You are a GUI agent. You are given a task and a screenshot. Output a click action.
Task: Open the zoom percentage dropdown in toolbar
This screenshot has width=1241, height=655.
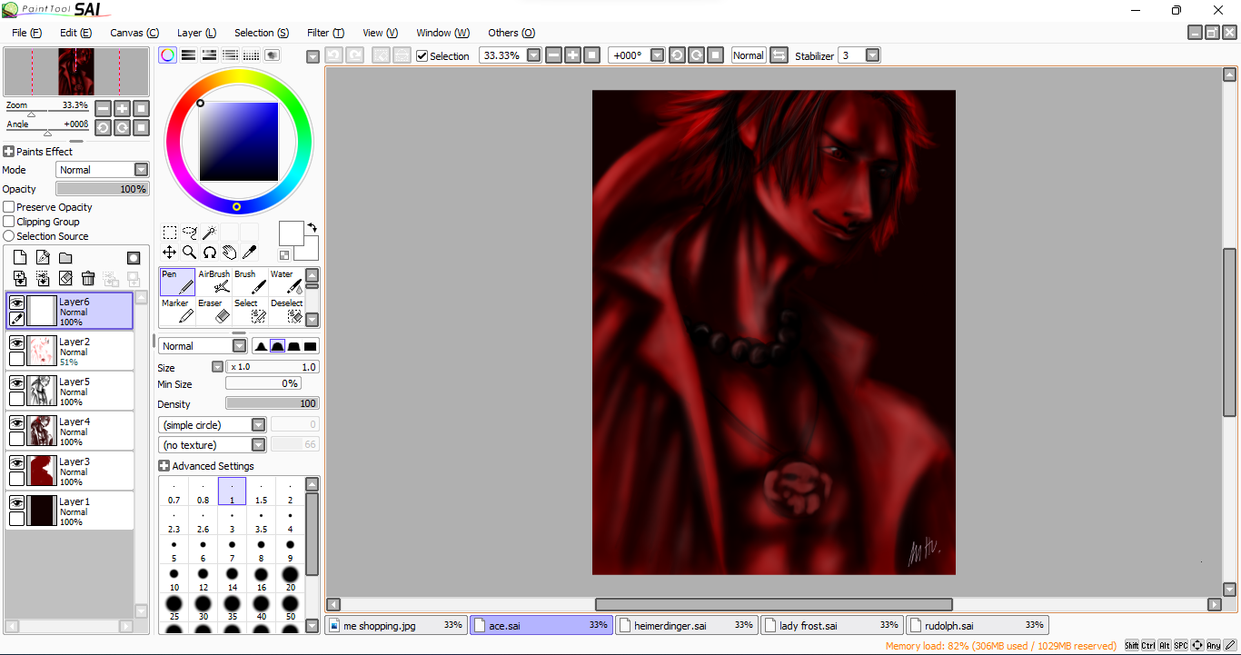pos(533,55)
